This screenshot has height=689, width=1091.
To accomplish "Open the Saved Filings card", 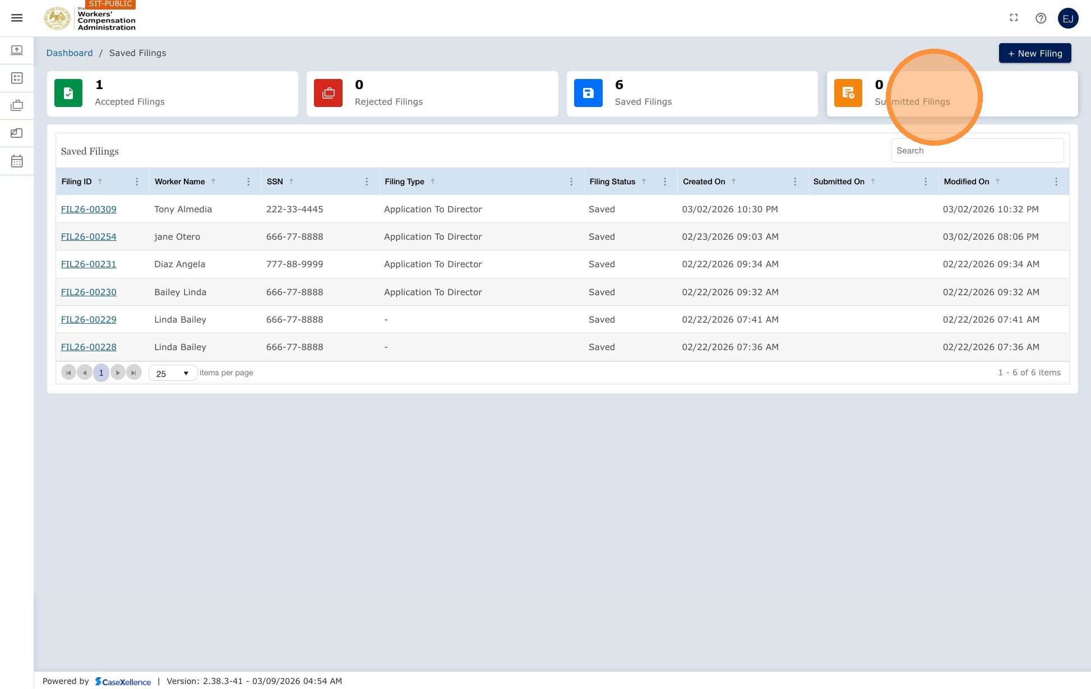I will point(692,94).
